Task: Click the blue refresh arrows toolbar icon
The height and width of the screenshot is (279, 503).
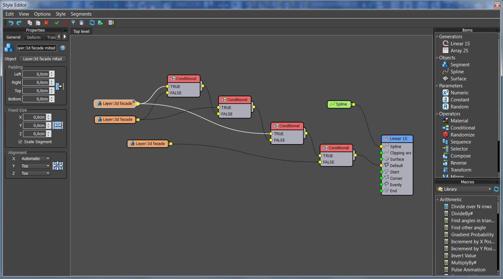Action: point(92,23)
